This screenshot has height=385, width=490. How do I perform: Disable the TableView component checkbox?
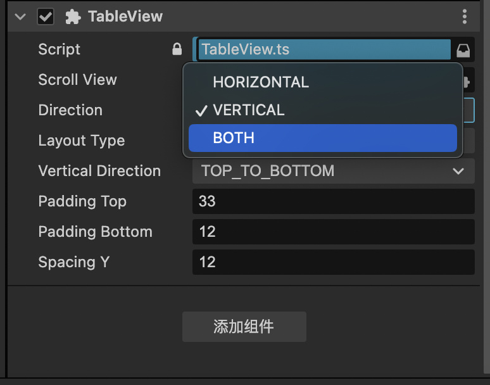point(46,17)
